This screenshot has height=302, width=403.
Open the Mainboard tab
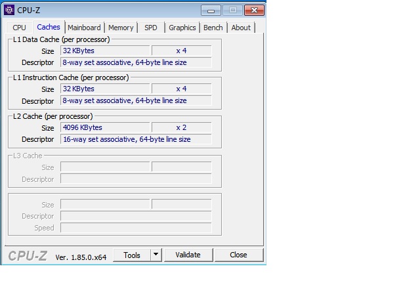(x=84, y=28)
